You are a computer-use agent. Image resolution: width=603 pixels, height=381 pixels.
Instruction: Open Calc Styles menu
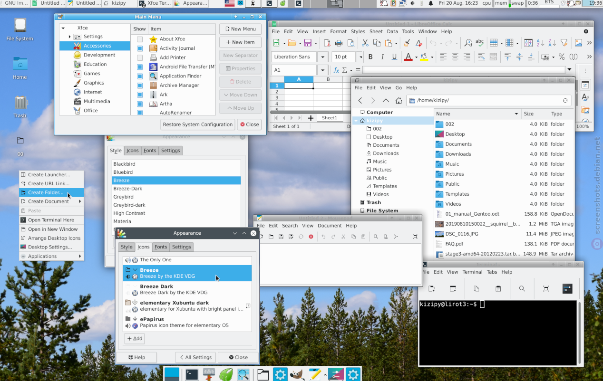point(358,31)
